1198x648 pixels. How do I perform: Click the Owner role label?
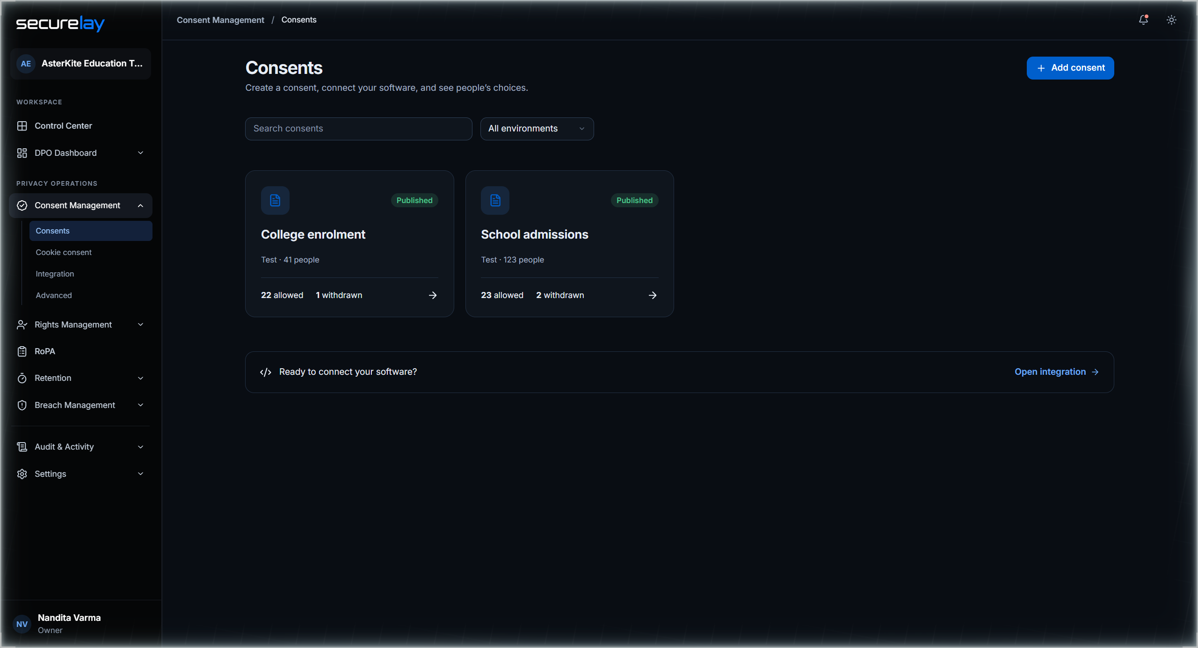(50, 631)
